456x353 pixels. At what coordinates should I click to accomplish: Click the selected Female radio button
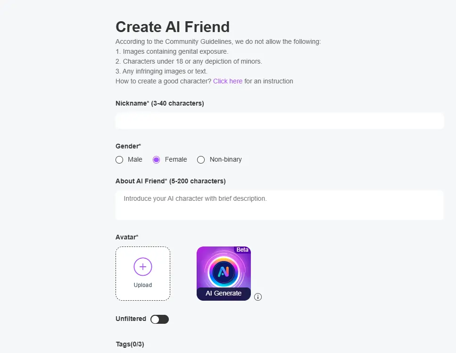coord(156,160)
